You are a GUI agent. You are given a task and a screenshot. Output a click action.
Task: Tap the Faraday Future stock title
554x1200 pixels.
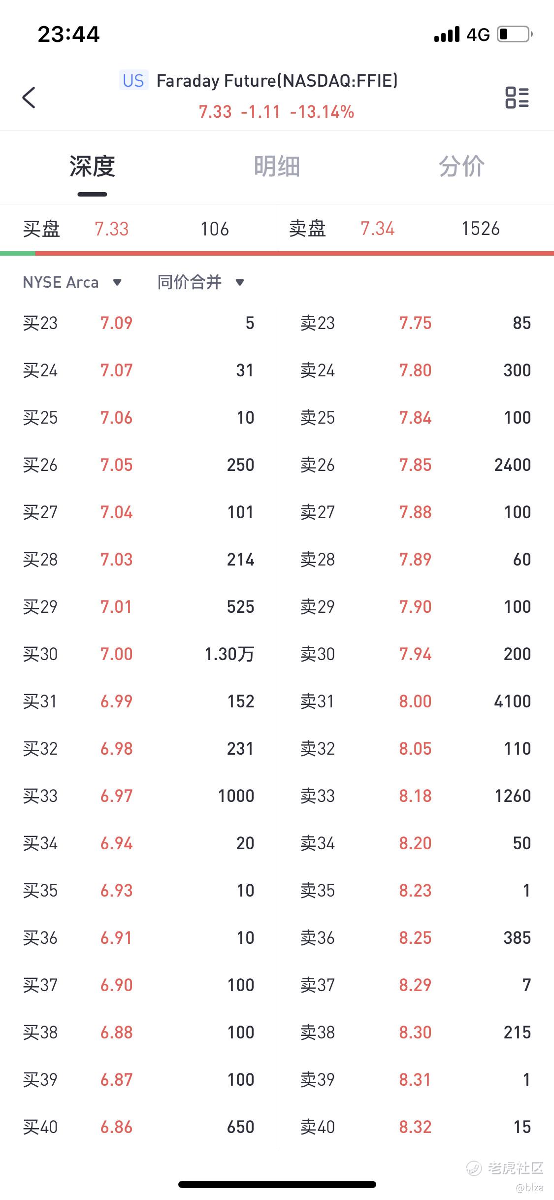click(277, 81)
